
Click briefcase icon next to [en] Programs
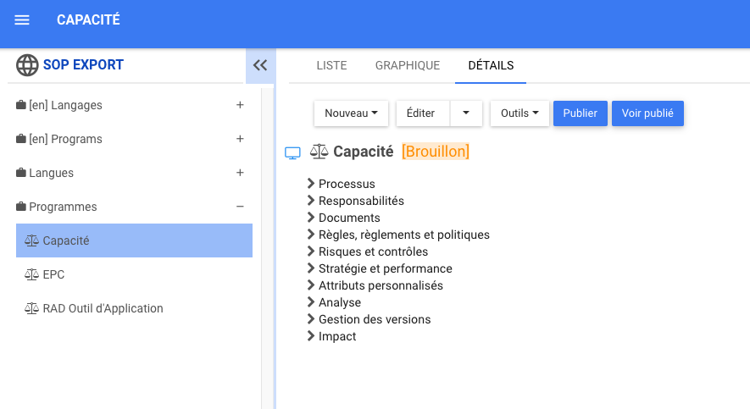pos(21,139)
